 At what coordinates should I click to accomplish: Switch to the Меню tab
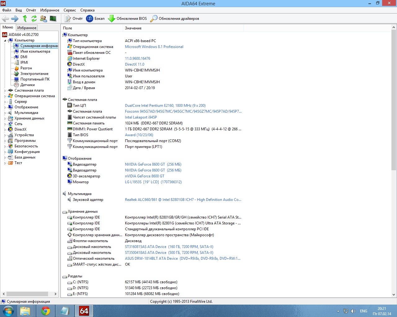(8, 27)
